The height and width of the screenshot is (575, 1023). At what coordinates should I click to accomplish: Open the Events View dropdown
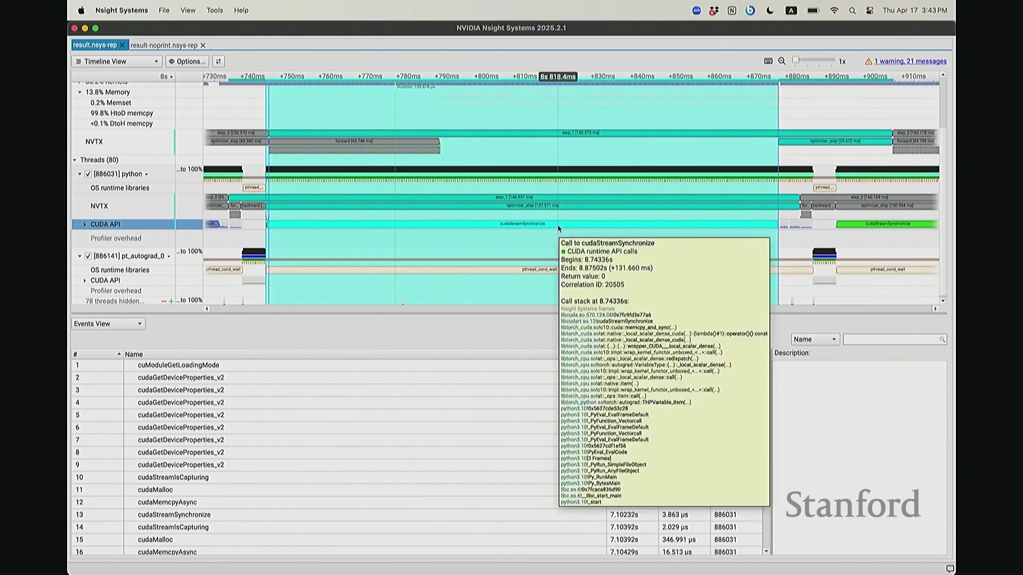click(x=108, y=324)
